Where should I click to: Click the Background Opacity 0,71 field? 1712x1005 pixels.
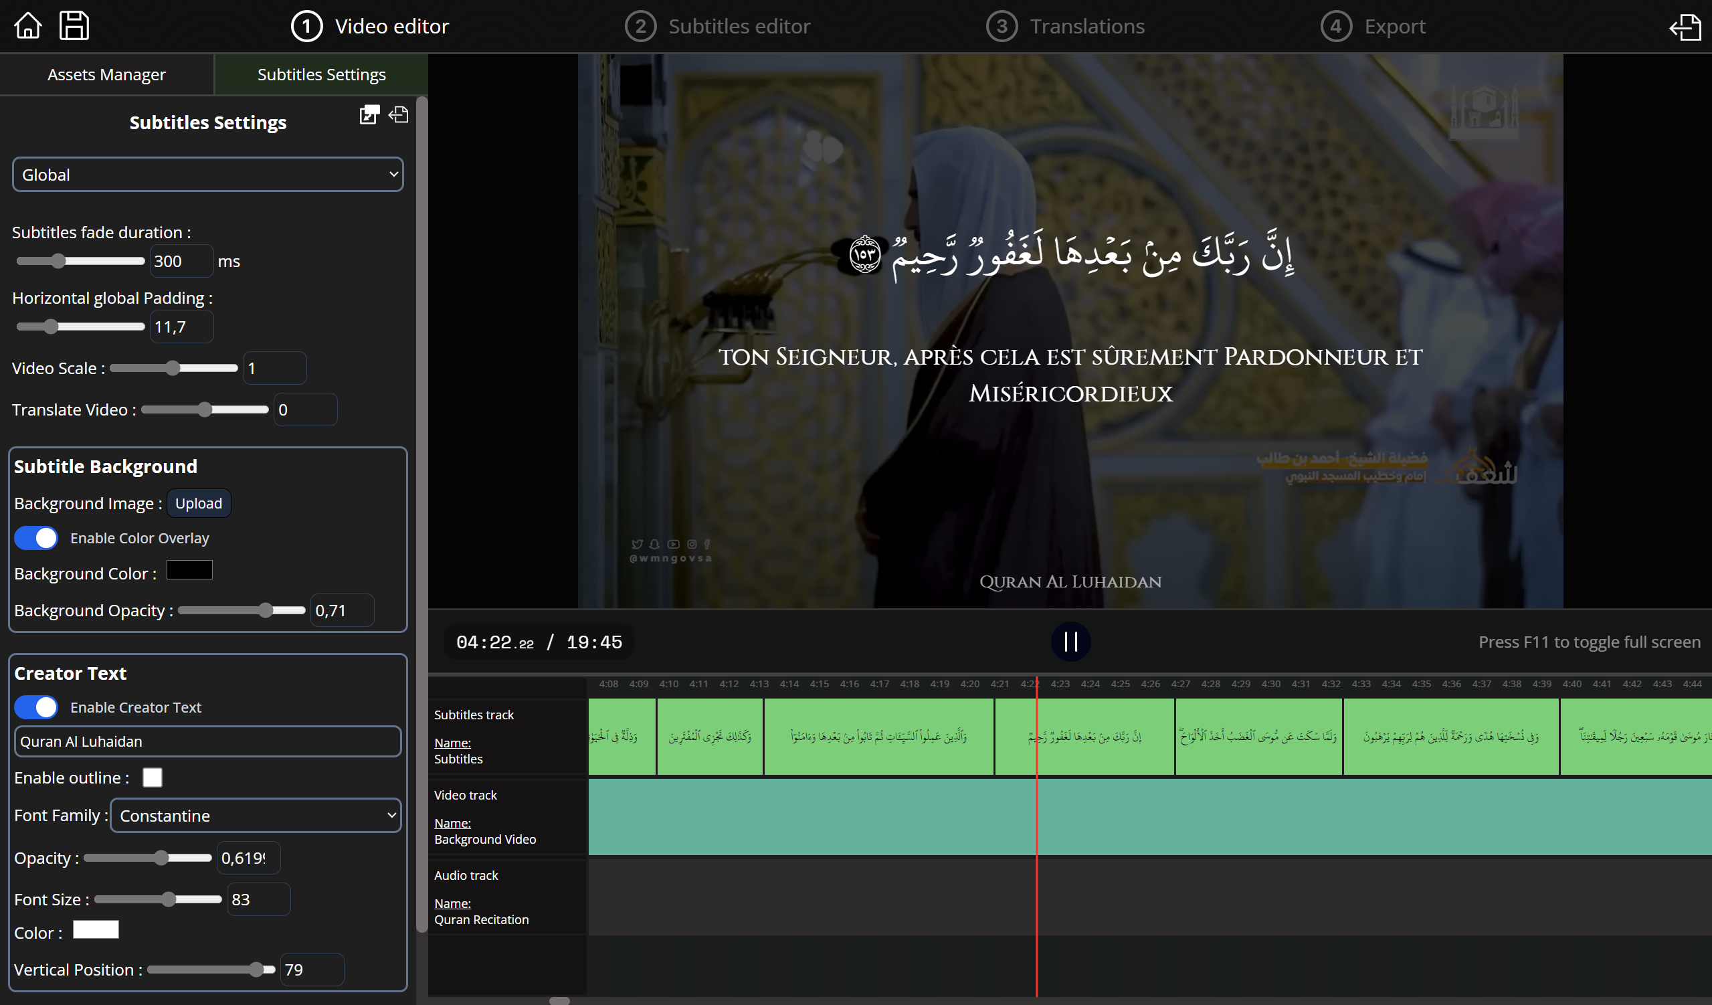click(343, 610)
